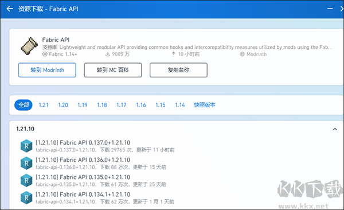Click the R cube icon for 0.135.0+1.21.10
Viewport: 344px width, 210px height.
click(x=26, y=181)
